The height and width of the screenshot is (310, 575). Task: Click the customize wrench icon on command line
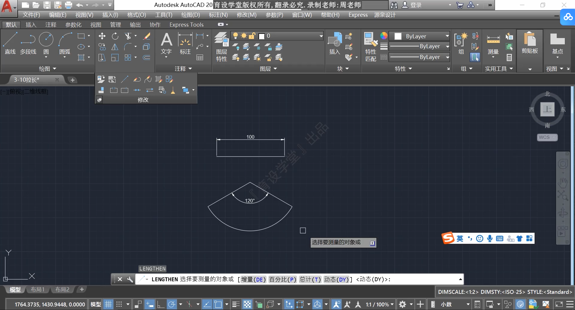(x=130, y=279)
